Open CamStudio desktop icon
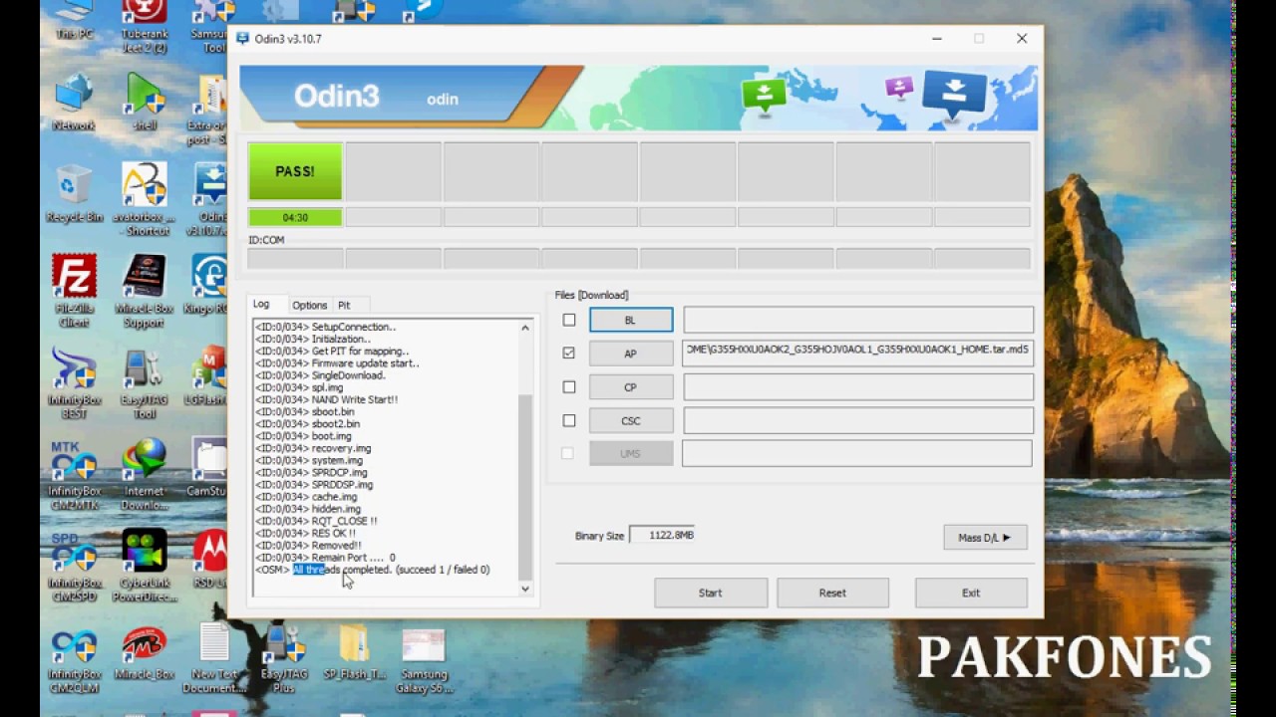The image size is (1276, 717). point(207,469)
